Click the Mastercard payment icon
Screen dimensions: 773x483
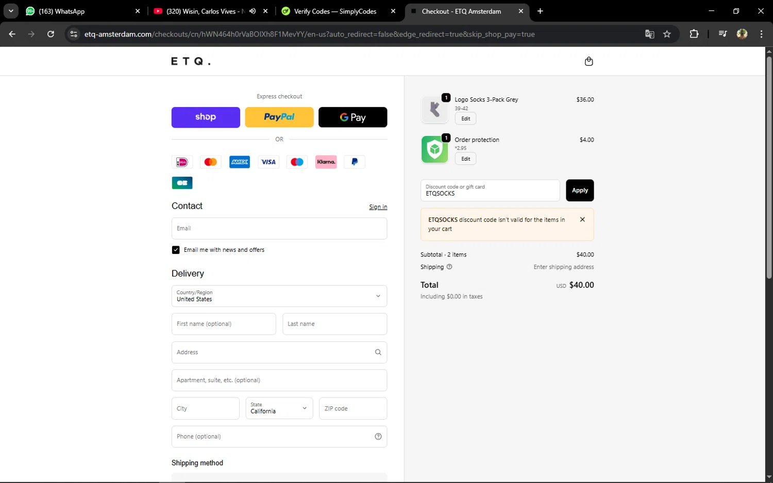211,162
